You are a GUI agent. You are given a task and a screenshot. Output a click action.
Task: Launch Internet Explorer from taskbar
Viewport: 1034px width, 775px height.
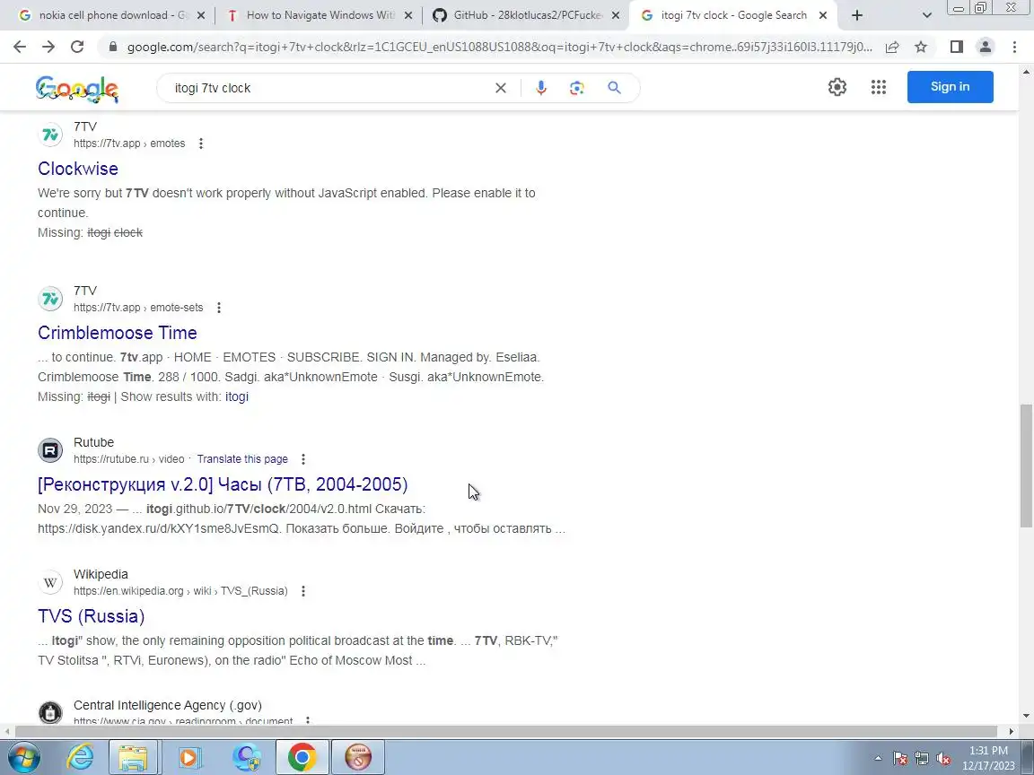(x=81, y=757)
